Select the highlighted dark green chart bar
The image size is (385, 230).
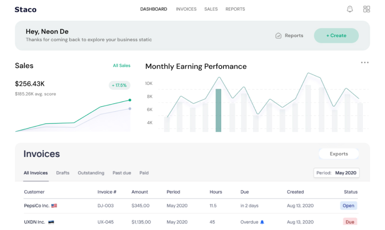[x=218, y=110]
